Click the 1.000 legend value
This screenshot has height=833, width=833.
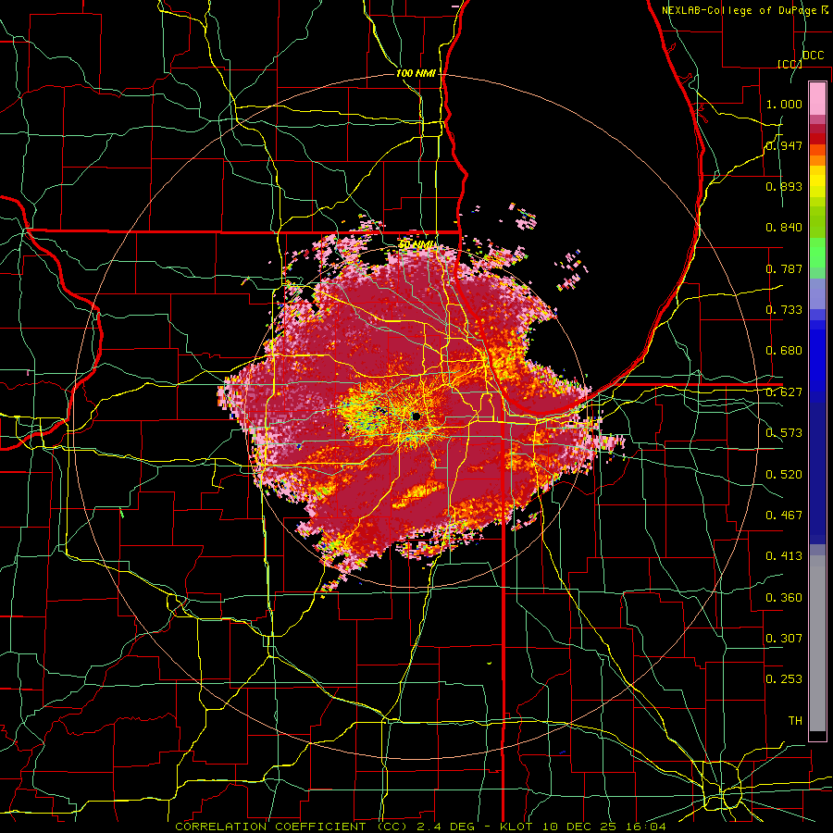pos(784,104)
